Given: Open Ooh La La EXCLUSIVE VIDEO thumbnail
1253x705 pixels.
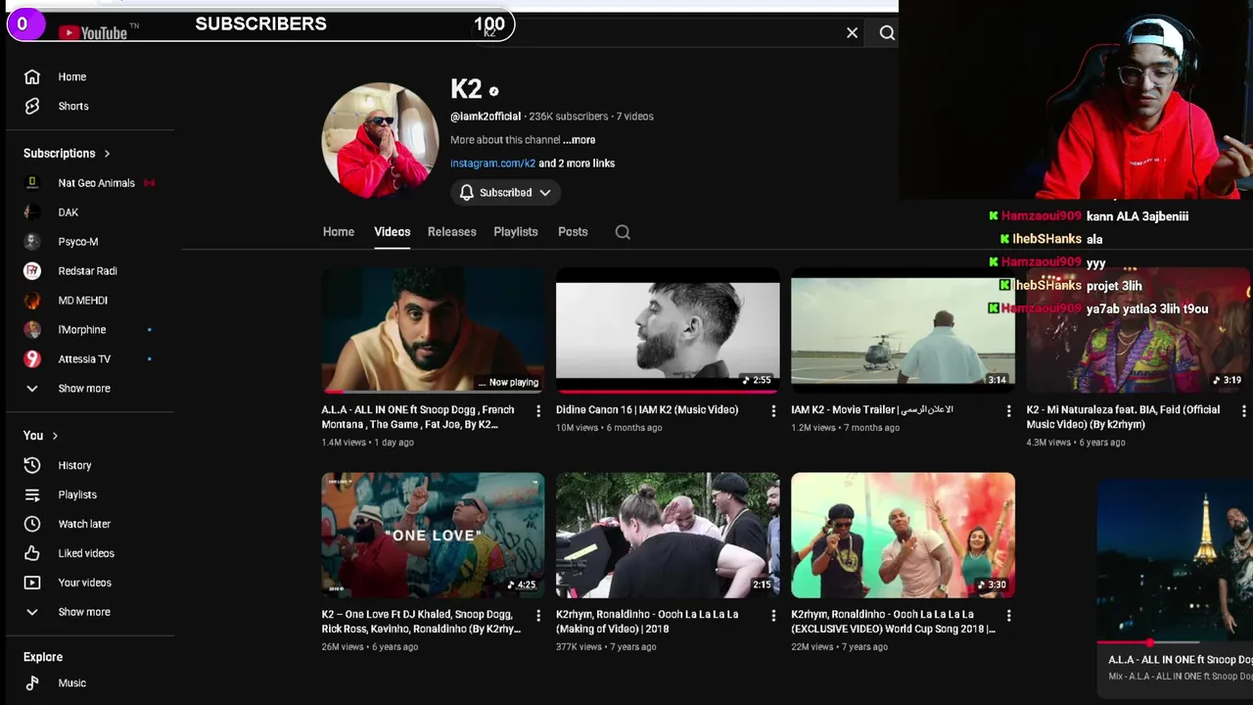Looking at the screenshot, I should pos(903,535).
